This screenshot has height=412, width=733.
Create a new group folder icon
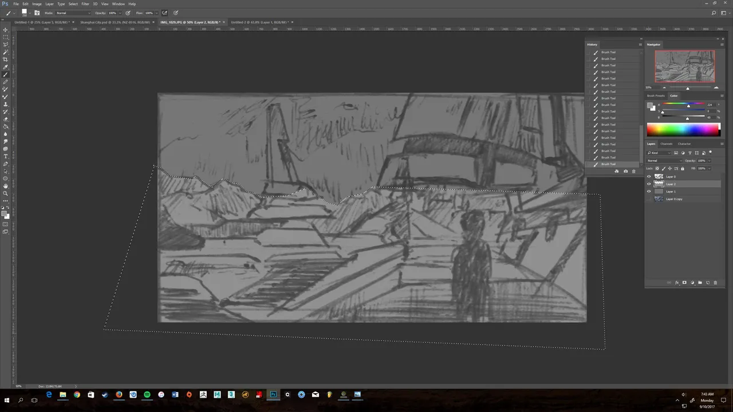point(700,283)
